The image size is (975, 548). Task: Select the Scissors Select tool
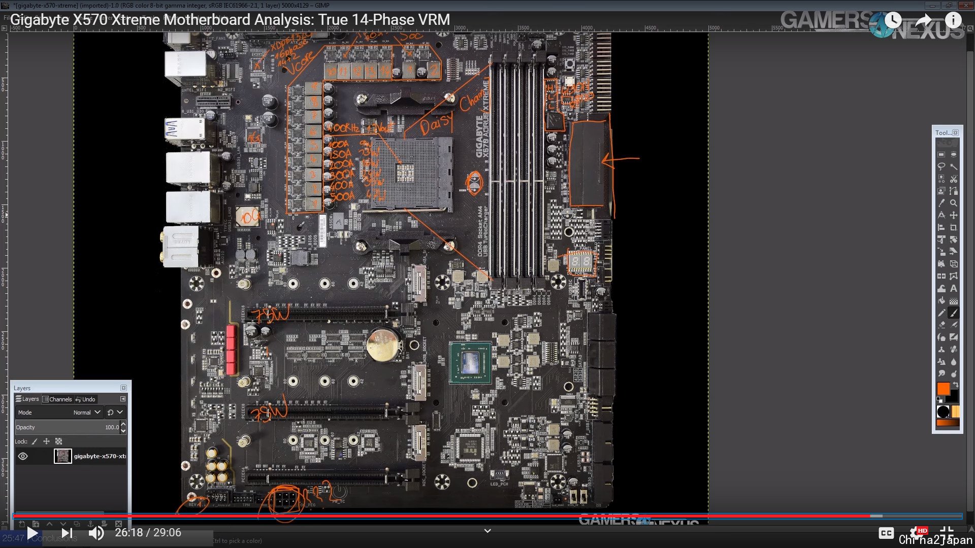click(x=954, y=179)
